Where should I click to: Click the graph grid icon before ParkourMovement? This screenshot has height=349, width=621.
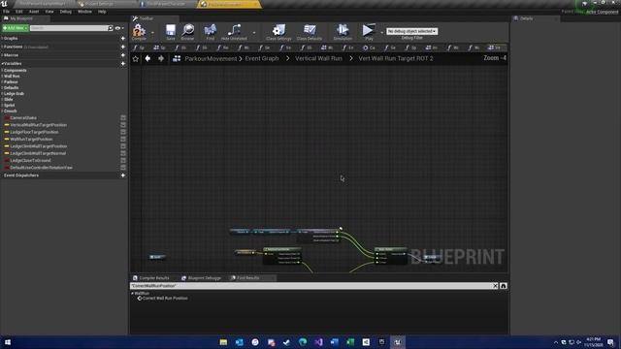[x=177, y=58]
